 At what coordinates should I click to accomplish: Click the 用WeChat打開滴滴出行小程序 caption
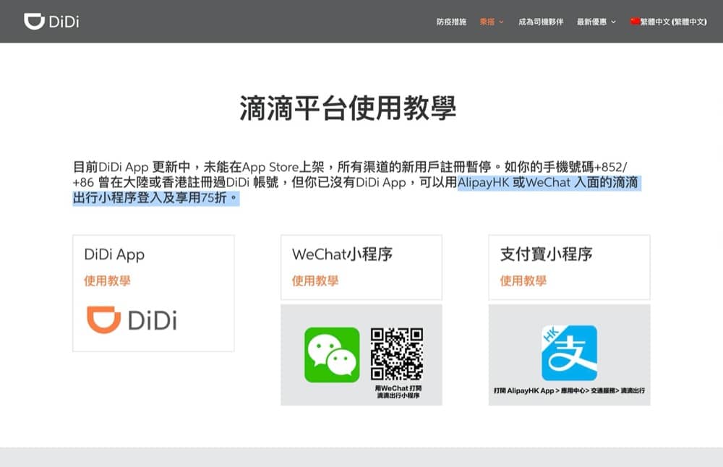(x=398, y=392)
